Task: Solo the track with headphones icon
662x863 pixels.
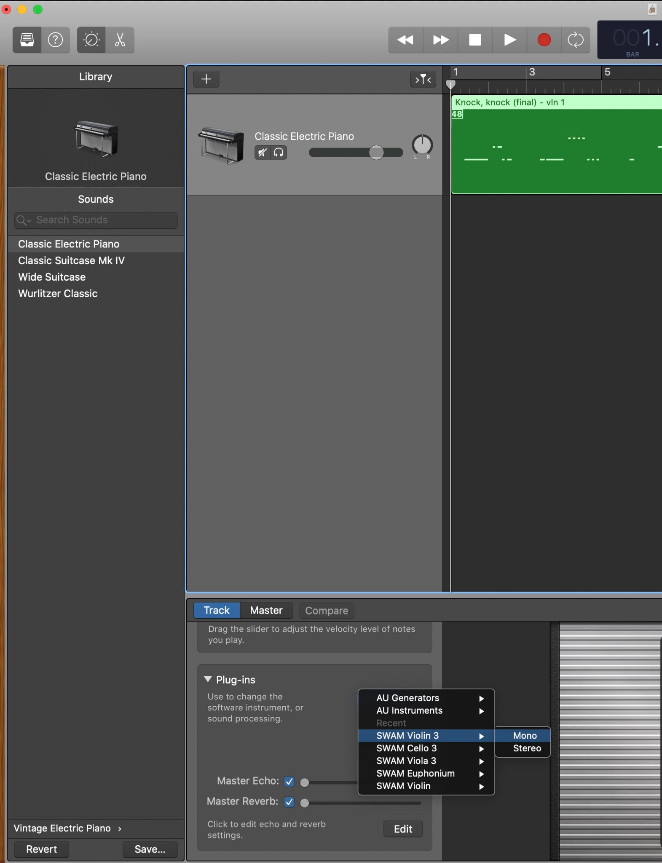Action: point(279,152)
